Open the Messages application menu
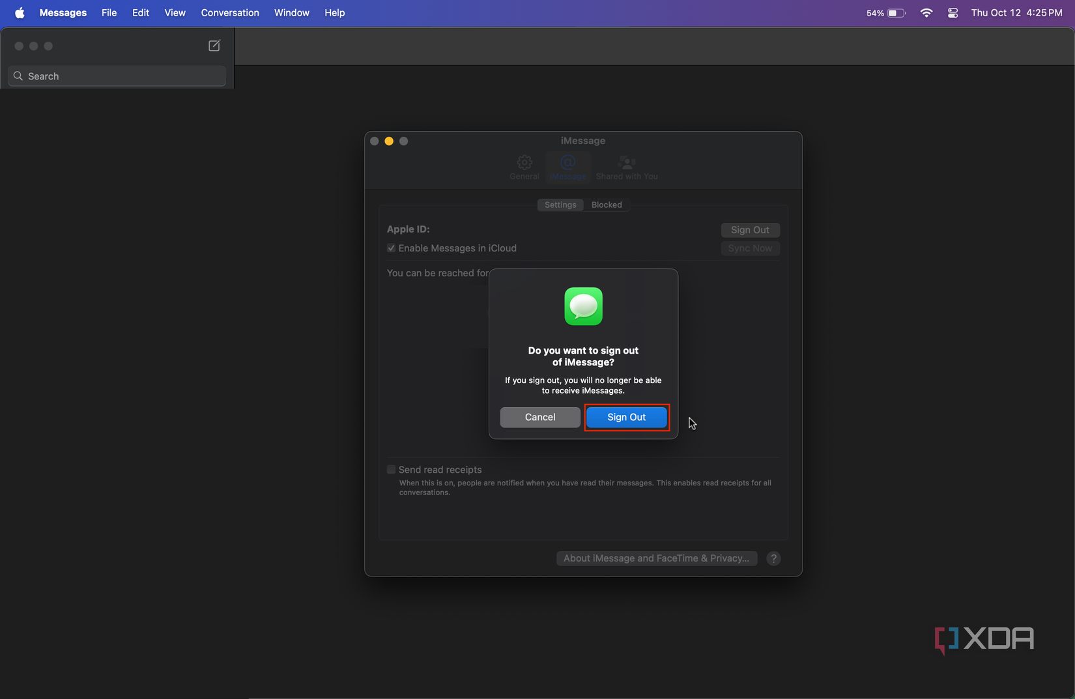This screenshot has width=1075, height=699. [63, 12]
